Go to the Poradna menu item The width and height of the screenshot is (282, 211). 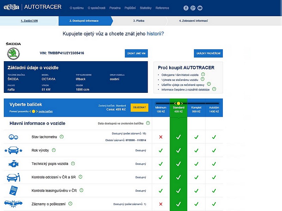click(x=115, y=8)
